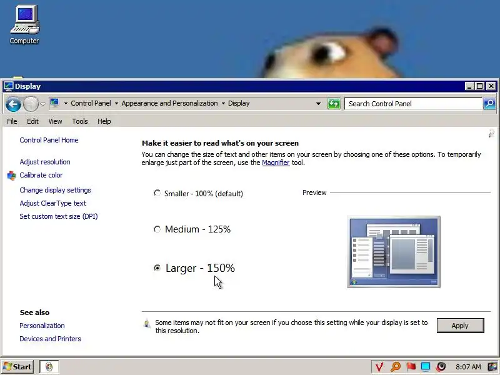This screenshot has height=375, width=500.
Task: Click the Display window title icon
Action: pyautogui.click(x=8, y=86)
